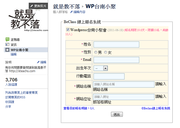Toggle Wordpress台南小聚會 event checkbox
Screen dimensions: 180x128
point(68,30)
